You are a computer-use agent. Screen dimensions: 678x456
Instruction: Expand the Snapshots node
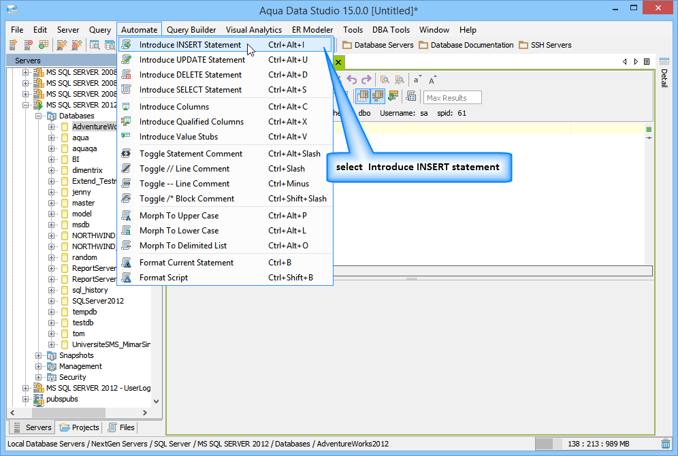[x=39, y=356]
